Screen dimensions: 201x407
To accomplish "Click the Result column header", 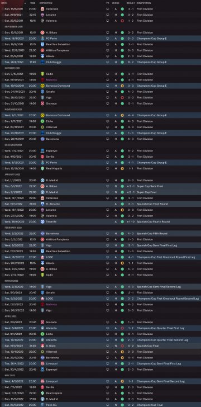I will pyautogui.click(x=131, y=3).
